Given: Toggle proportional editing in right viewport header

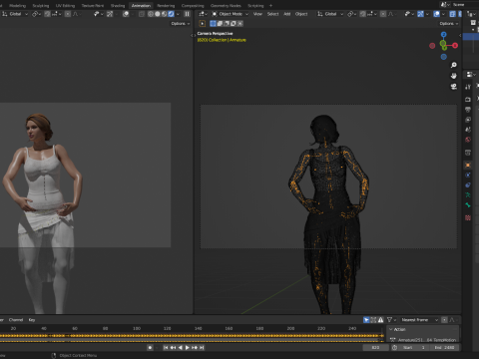Looking at the screenshot, I should point(383,14).
